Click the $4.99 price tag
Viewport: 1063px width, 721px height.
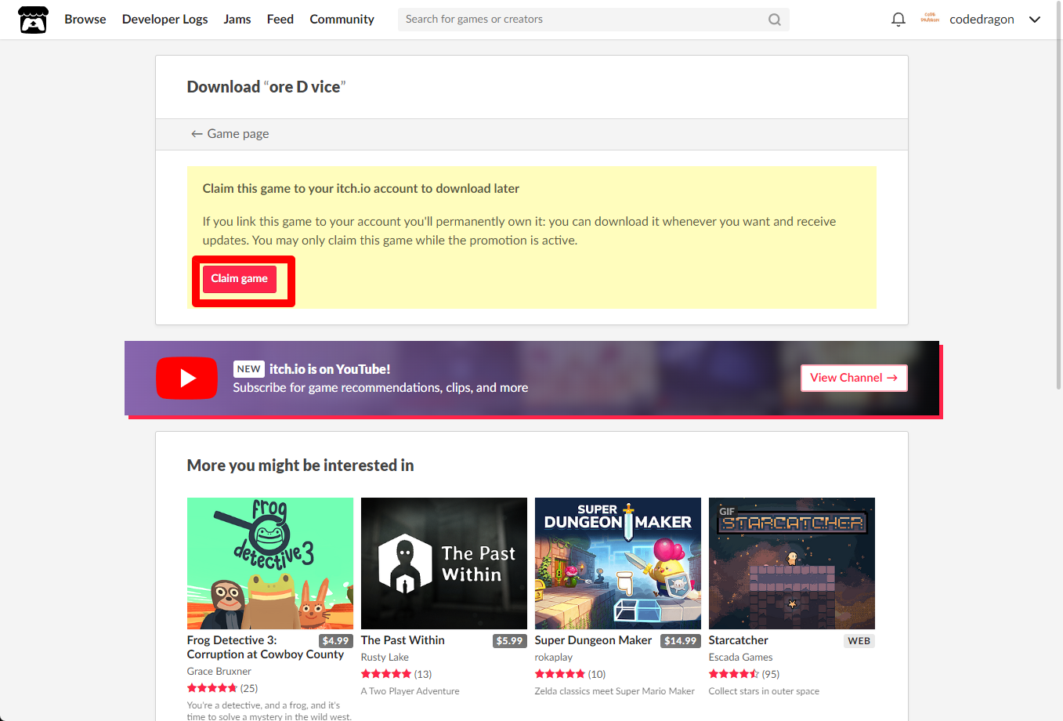[336, 641]
